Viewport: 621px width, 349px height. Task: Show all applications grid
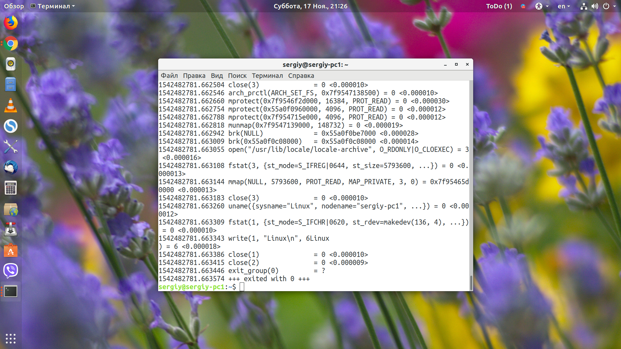point(11,338)
